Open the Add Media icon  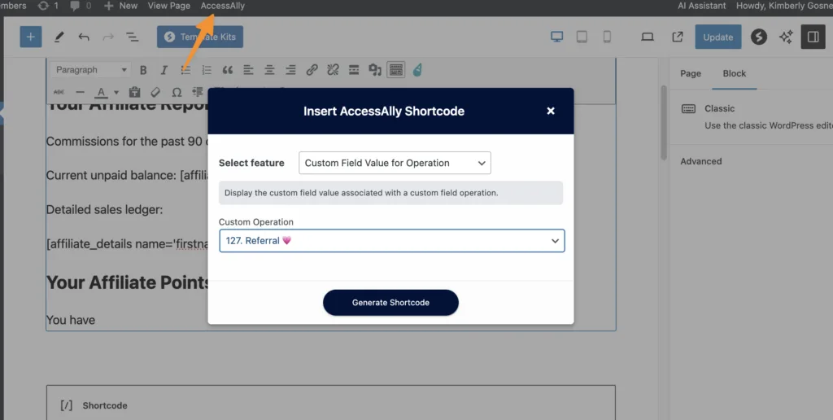click(x=375, y=70)
